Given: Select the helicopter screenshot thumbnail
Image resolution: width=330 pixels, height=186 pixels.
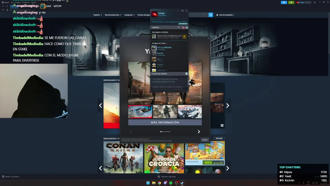Looking at the screenshot, I should click(140, 112).
